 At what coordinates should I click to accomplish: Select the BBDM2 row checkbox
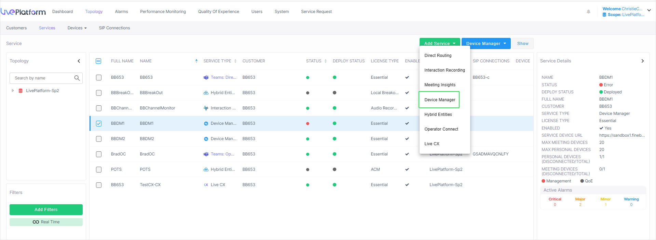pos(99,139)
